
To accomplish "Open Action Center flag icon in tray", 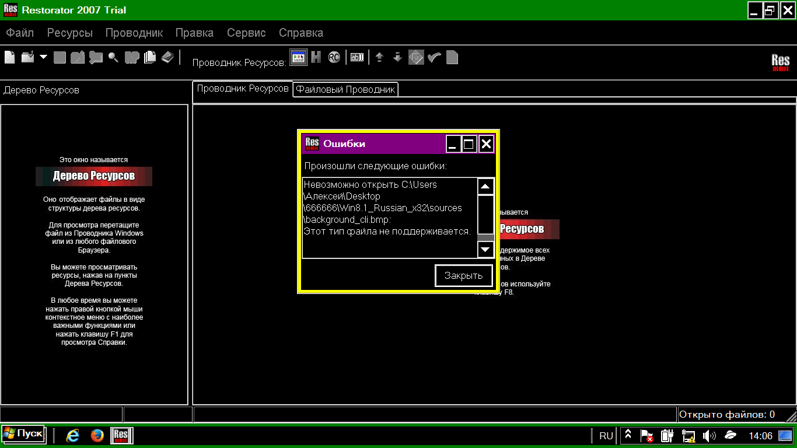I will coord(646,435).
